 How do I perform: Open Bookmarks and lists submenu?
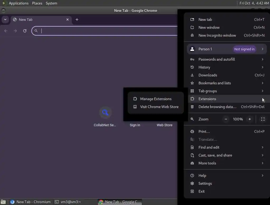(227, 83)
